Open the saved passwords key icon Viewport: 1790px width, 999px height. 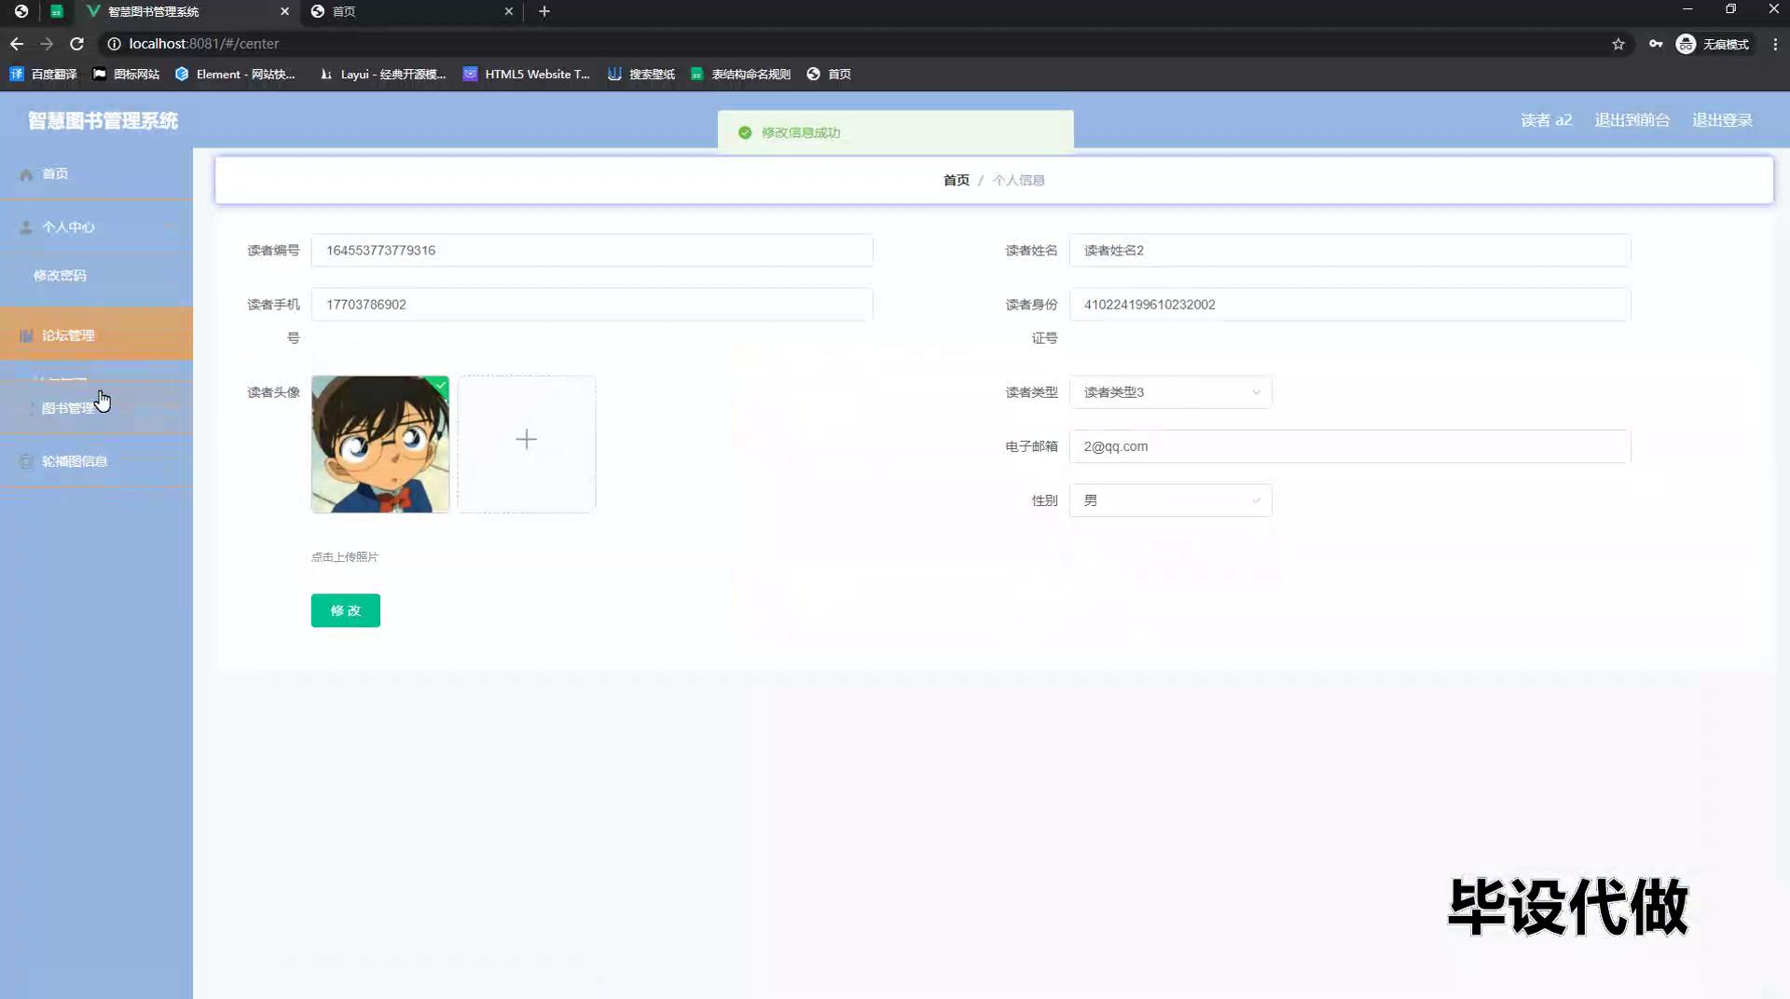[x=1656, y=44]
